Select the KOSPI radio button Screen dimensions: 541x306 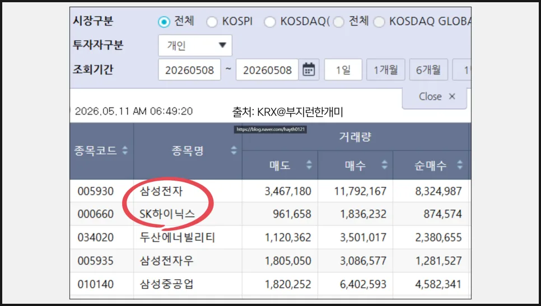tap(212, 22)
